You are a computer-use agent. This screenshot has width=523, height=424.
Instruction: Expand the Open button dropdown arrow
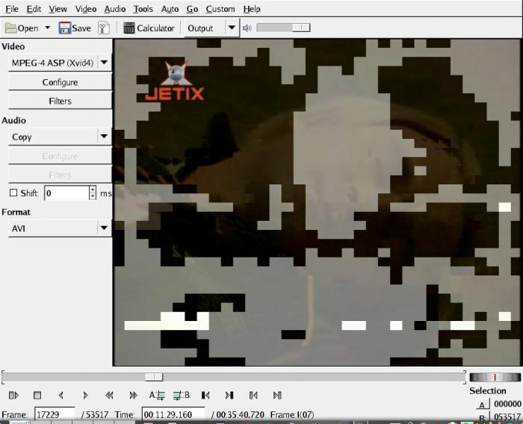pyautogui.click(x=48, y=28)
